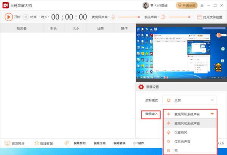The image size is (227, 155).
Task: Adjust the 麦克风声音 volume slider
Action: (x=129, y=17)
